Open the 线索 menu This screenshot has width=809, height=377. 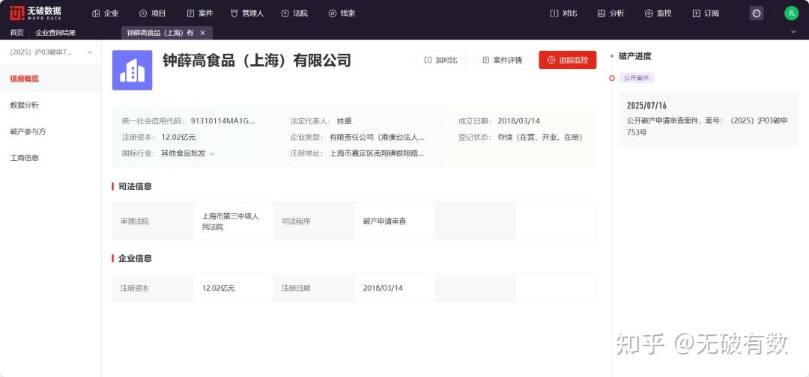342,13
